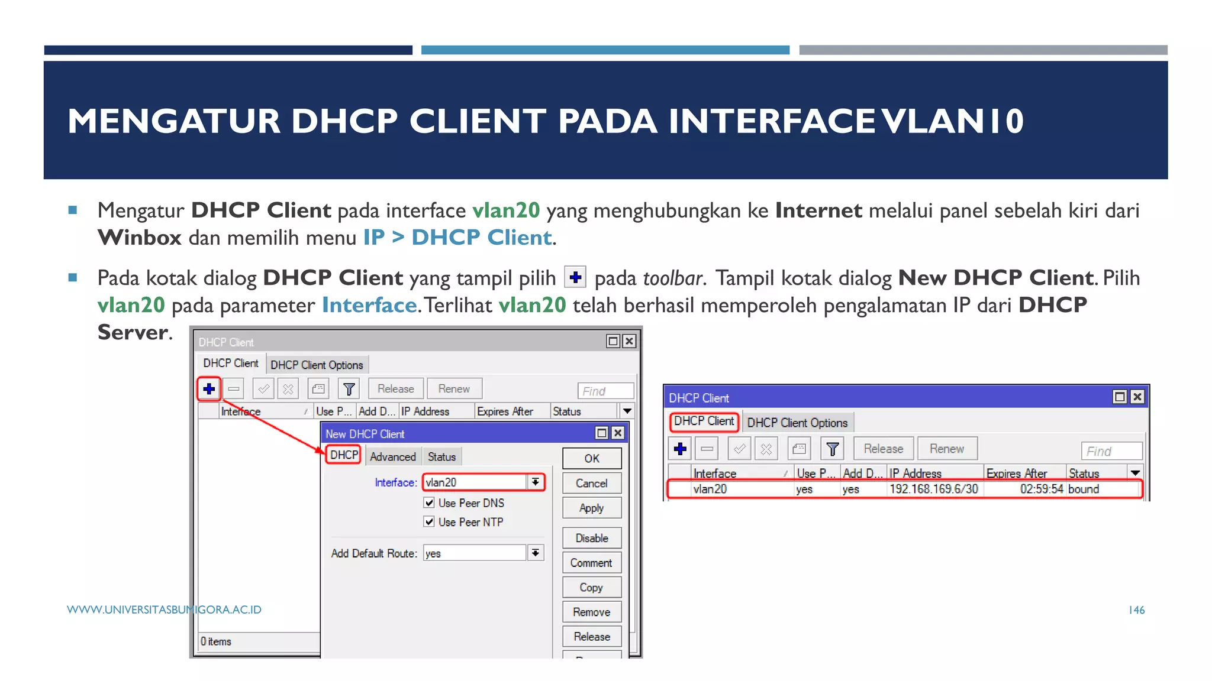1212x681 pixels.
Task: Open column chooser dropdown in right DHCP Client table
Action: [x=1135, y=473]
